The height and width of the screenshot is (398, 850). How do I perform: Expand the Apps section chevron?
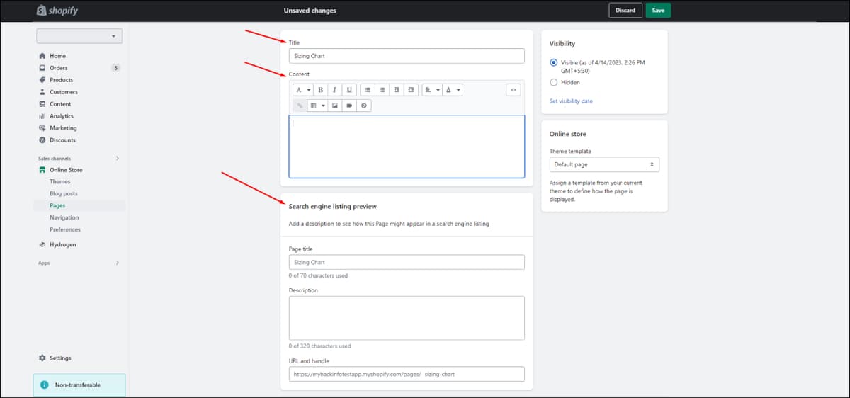coord(118,263)
